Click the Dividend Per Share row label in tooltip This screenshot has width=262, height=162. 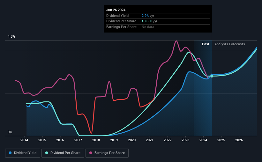pos(121,21)
